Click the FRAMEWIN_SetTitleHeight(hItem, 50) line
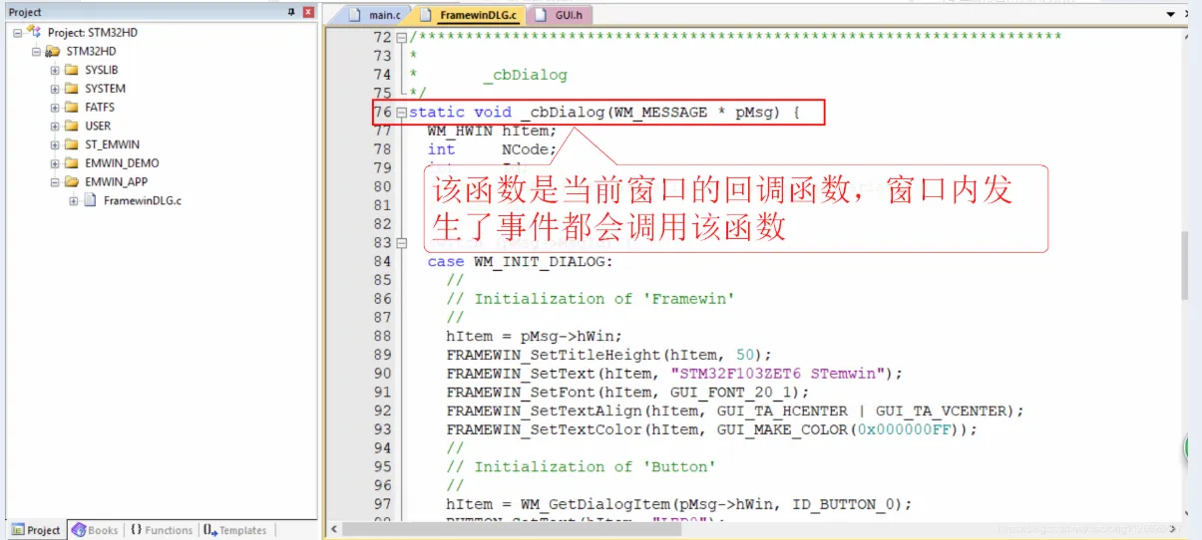The image size is (1202, 540). coord(609,355)
